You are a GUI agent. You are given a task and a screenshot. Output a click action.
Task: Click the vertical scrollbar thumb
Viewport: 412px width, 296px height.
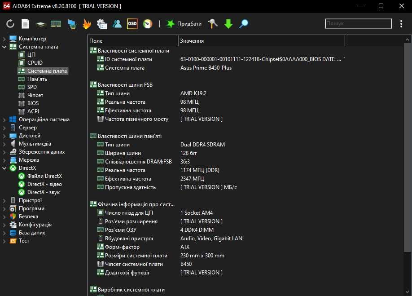[x=407, y=147]
